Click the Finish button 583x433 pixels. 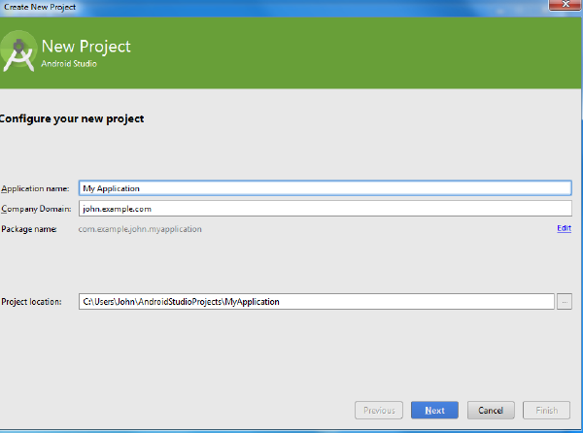click(x=546, y=410)
